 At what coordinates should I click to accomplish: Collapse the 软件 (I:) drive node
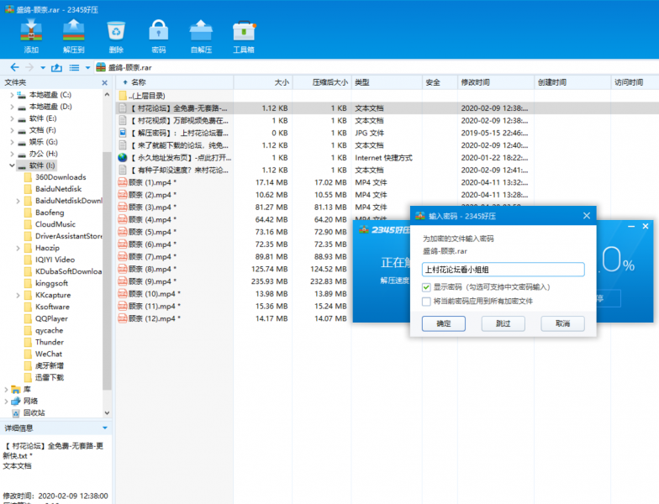pos(12,165)
